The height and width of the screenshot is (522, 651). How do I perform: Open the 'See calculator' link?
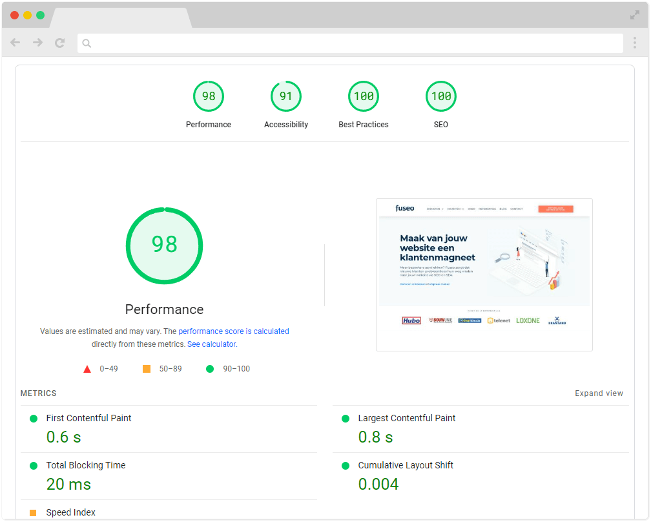click(x=211, y=344)
